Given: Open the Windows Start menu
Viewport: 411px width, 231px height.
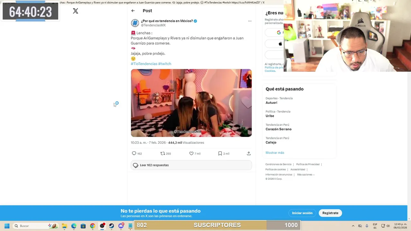Looking at the screenshot, I should coord(7,226).
